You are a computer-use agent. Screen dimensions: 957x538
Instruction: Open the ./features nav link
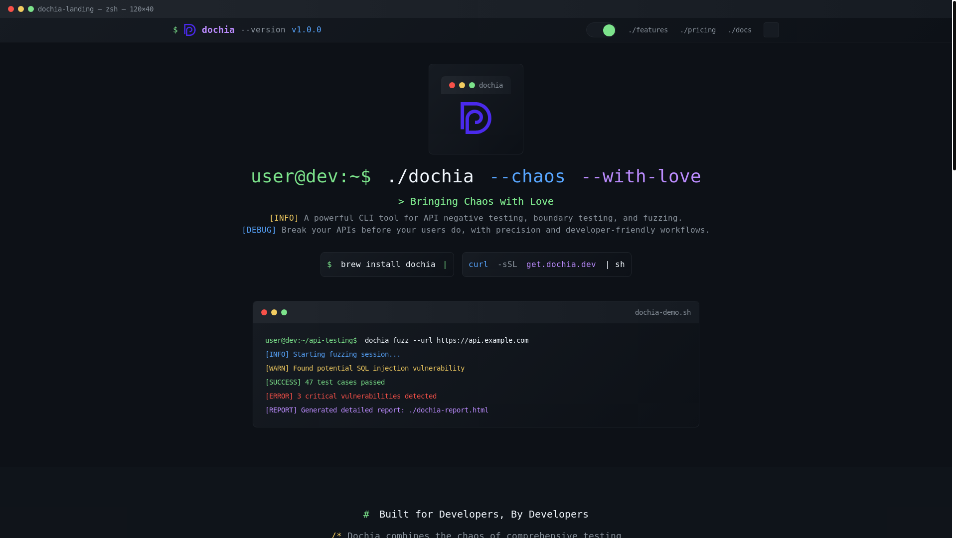tap(648, 30)
